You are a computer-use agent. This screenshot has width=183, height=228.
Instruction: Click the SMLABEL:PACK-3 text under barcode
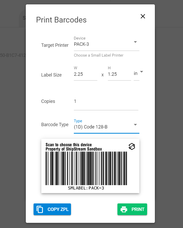pos(86,188)
